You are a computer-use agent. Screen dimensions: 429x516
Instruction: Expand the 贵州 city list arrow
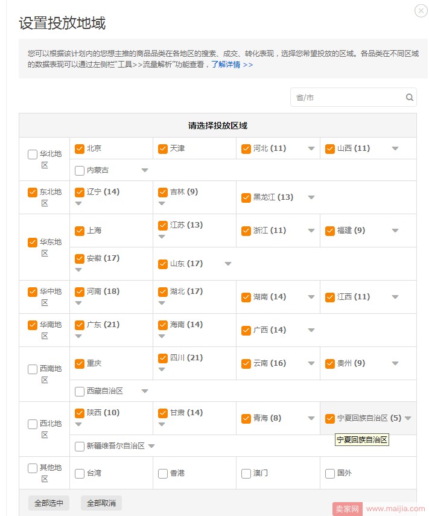(395, 364)
